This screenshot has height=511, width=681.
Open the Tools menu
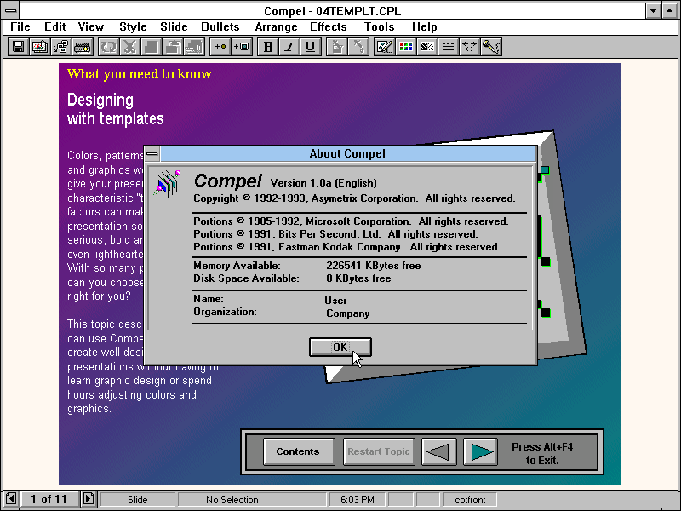(x=379, y=27)
